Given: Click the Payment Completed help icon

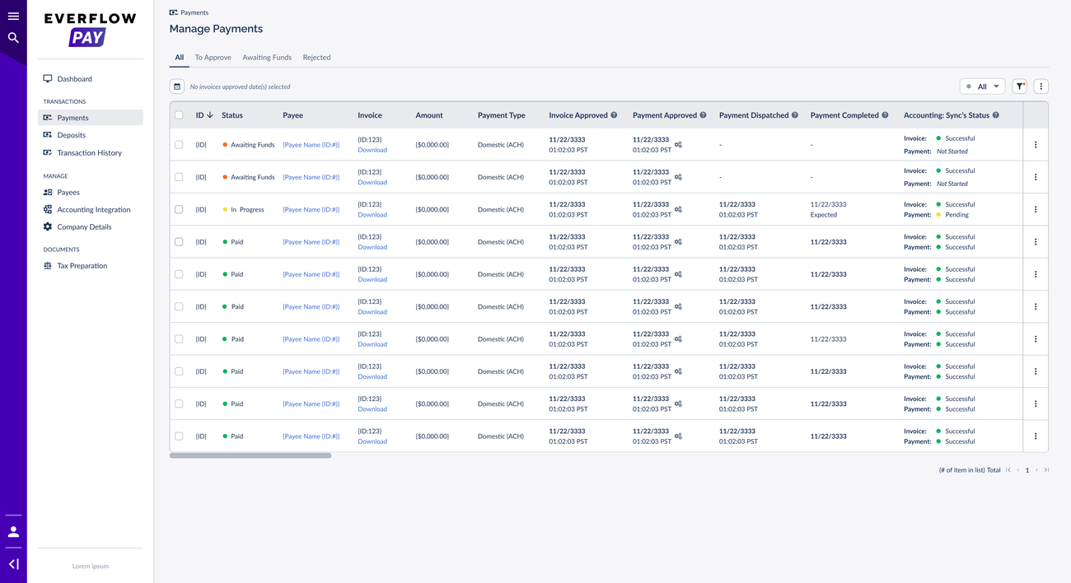Looking at the screenshot, I should 886,115.
